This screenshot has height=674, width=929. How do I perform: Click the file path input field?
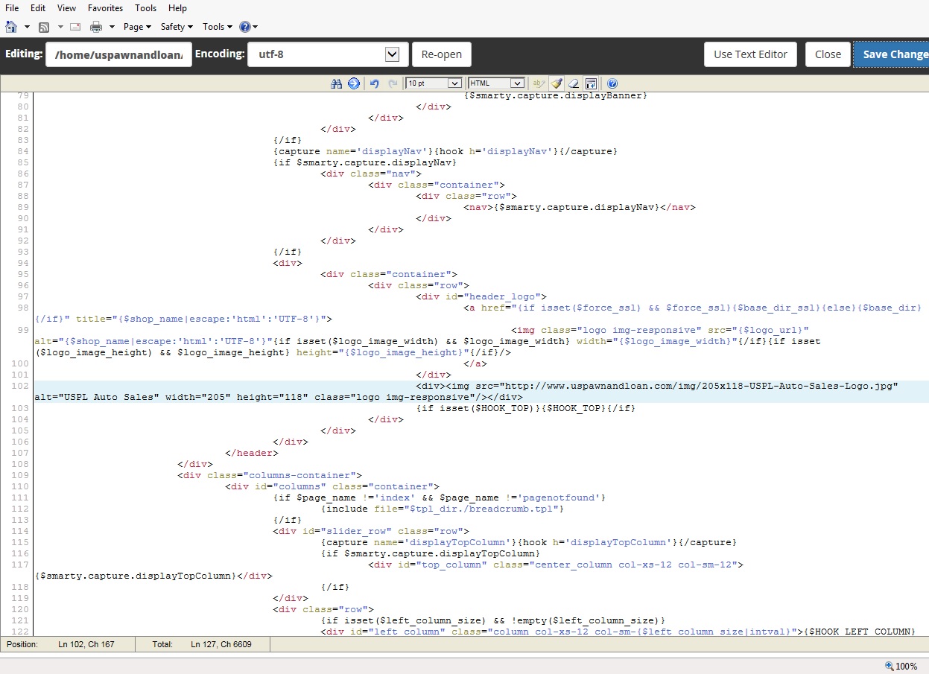pos(118,54)
